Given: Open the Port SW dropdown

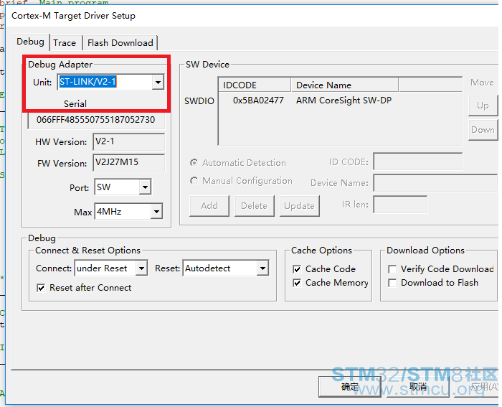Looking at the screenshot, I should (145, 187).
